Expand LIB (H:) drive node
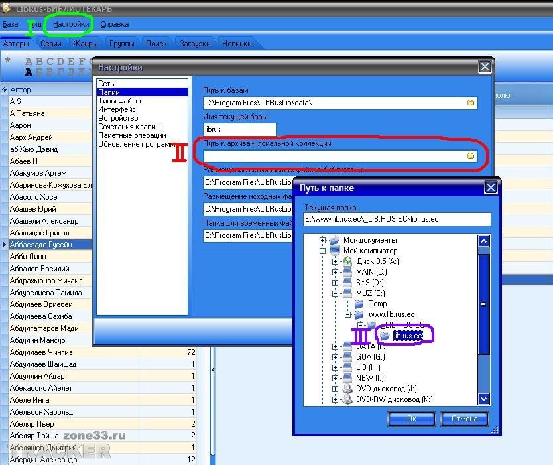The width and height of the screenshot is (553, 465). 335,367
